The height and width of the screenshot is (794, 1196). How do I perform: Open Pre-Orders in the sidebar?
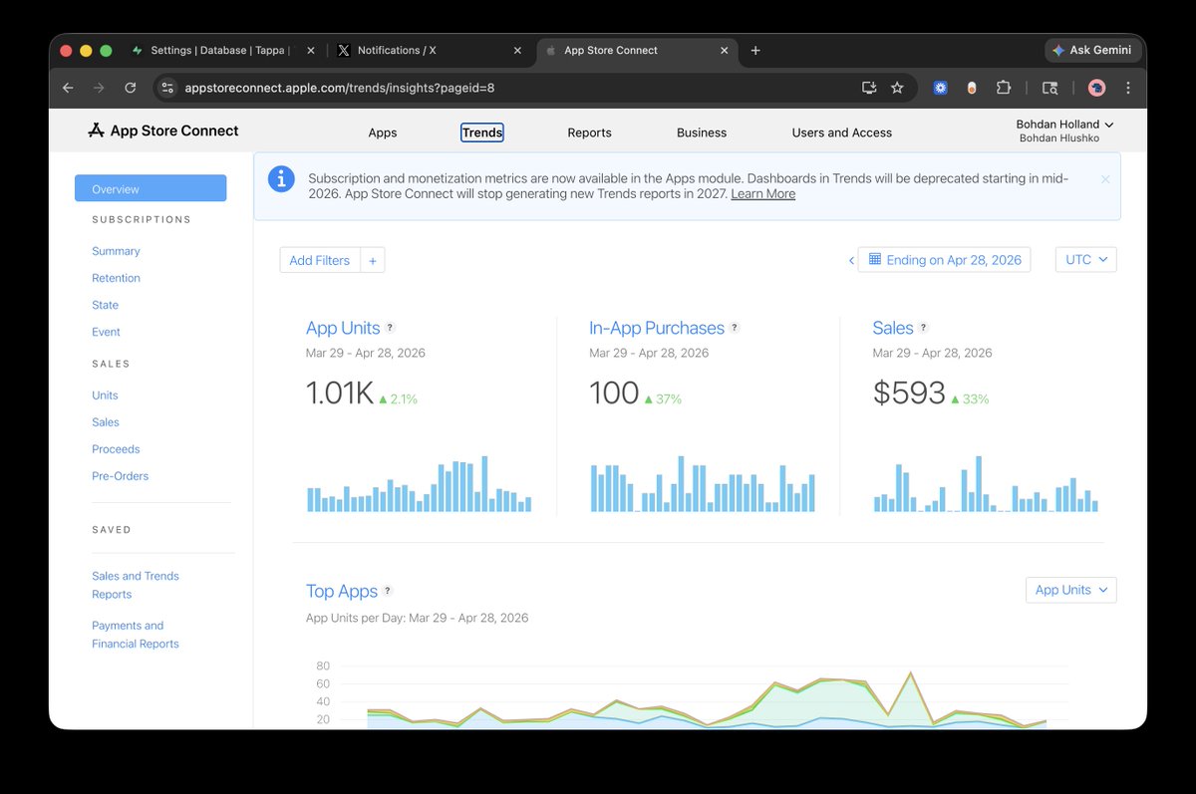point(121,476)
